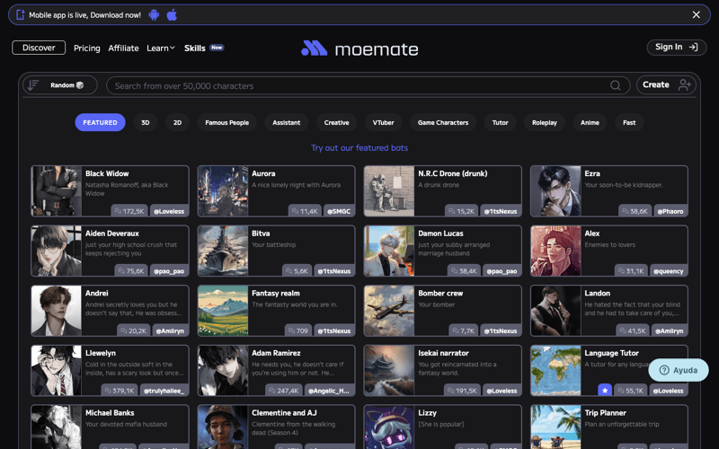Viewport: 719px width, 449px height.
Task: Select the FEATURED category filter
Action: [100, 122]
